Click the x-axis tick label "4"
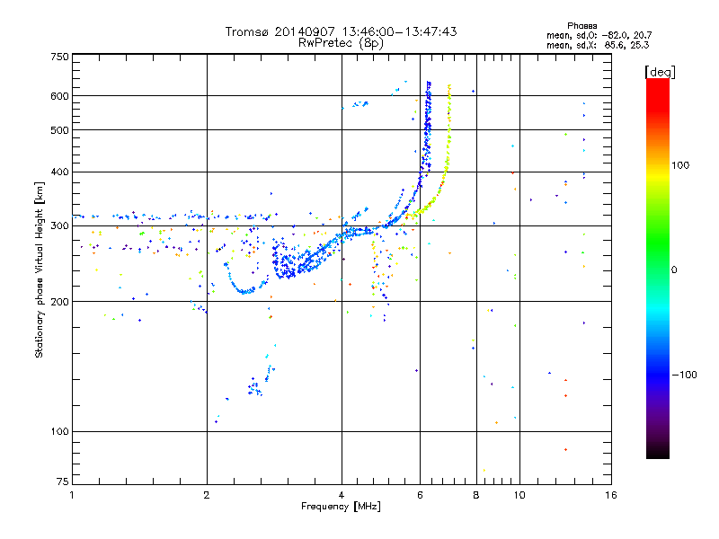Screen dimensions: 719x539 tap(342, 495)
